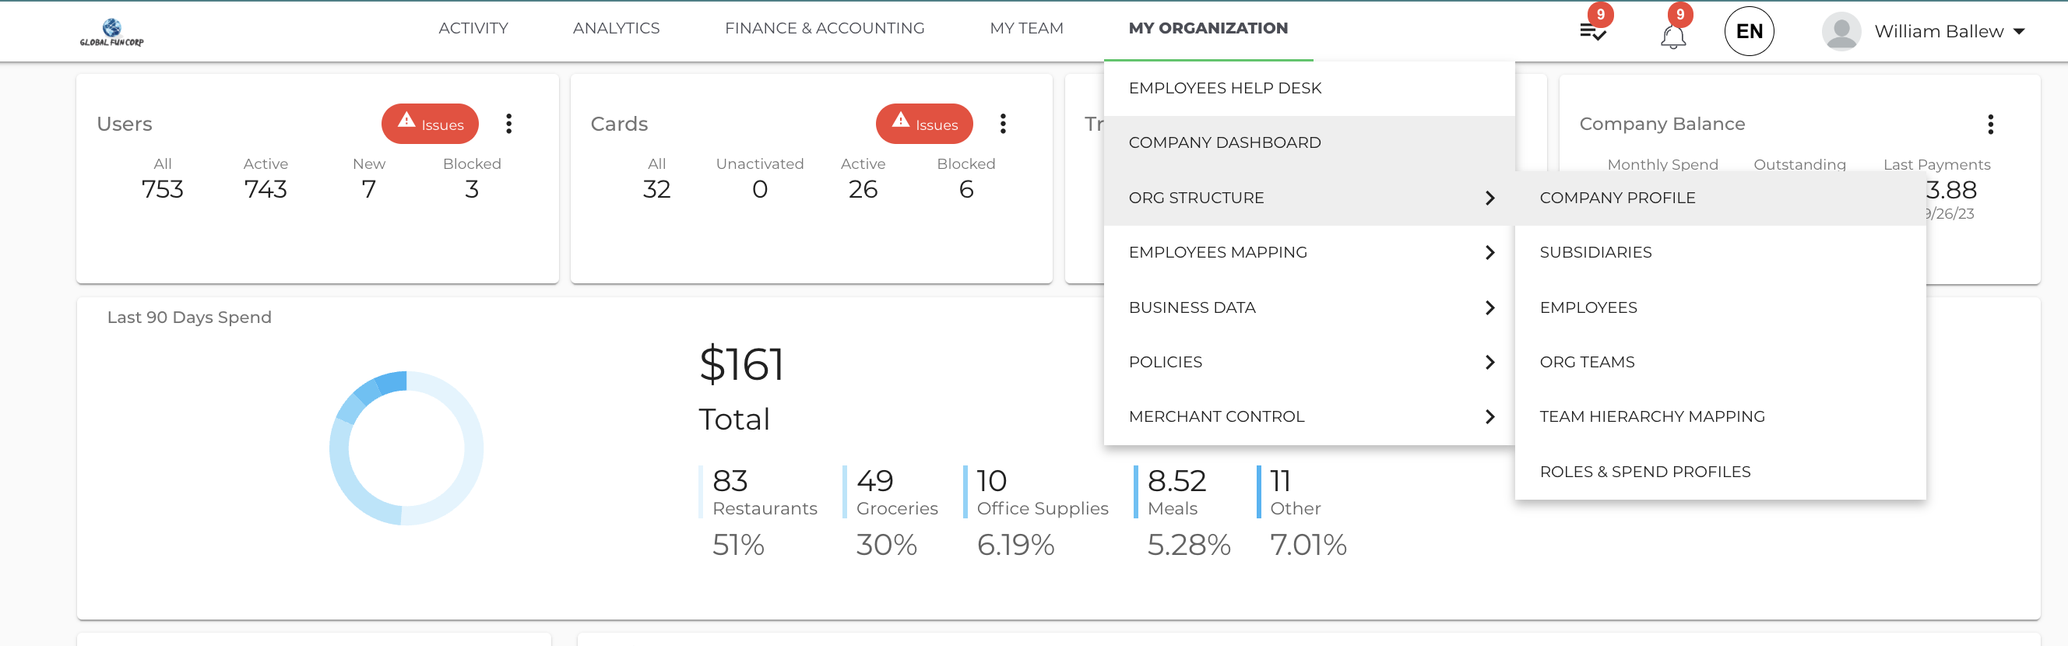
Task: Open the My Team menu
Action: coord(1027,28)
